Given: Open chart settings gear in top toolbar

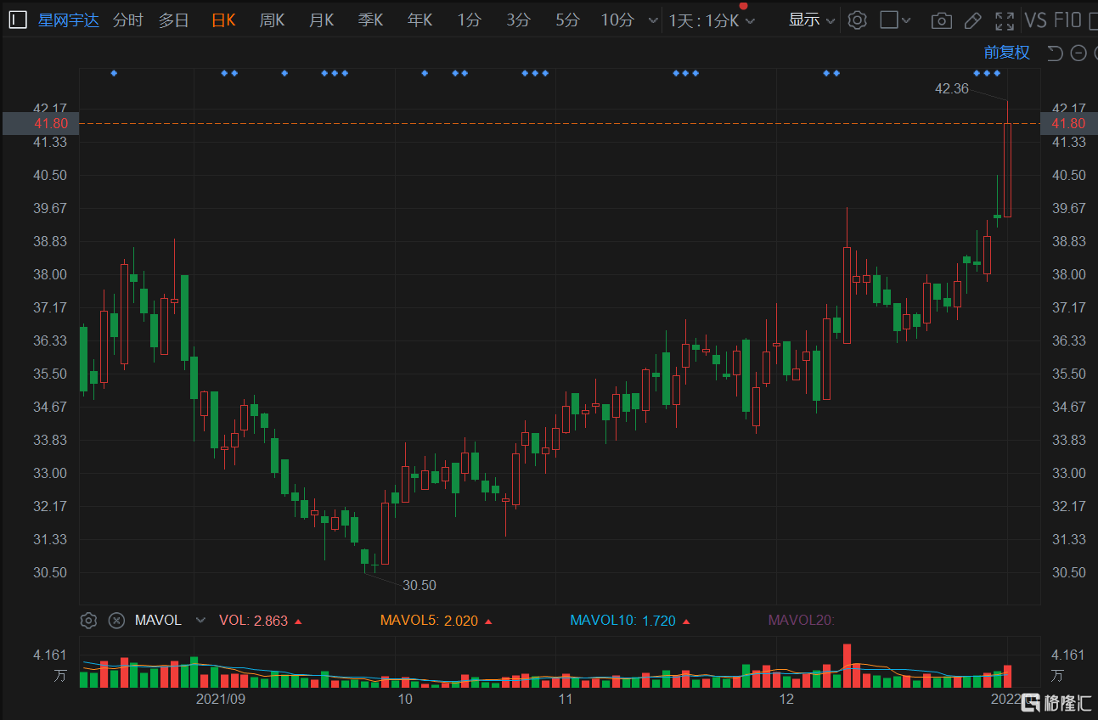Looking at the screenshot, I should point(858,20).
